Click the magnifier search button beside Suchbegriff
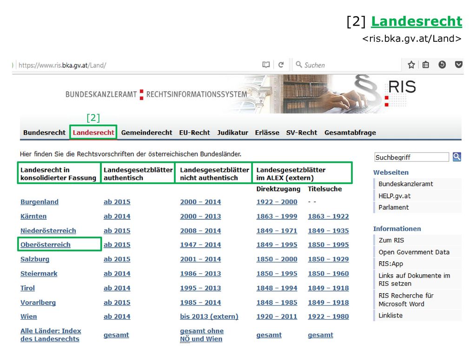 coord(457,157)
